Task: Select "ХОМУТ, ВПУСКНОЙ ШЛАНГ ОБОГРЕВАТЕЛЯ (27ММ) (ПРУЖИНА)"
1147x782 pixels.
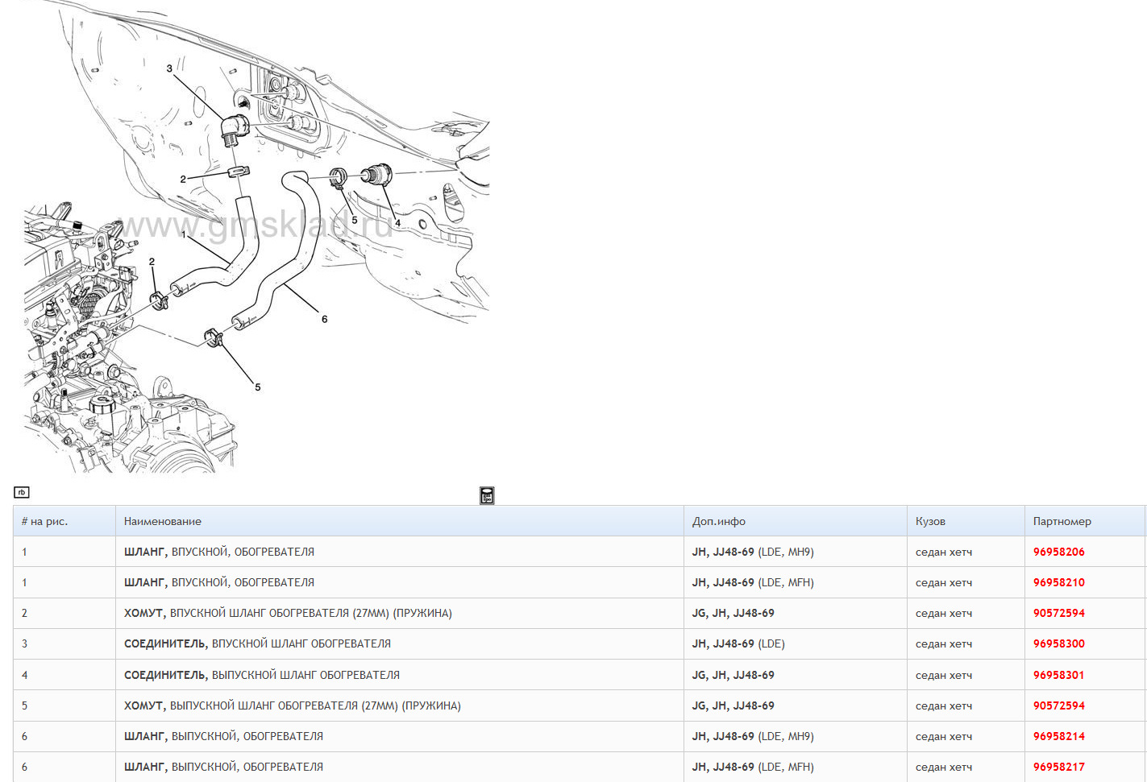Action: (288, 613)
